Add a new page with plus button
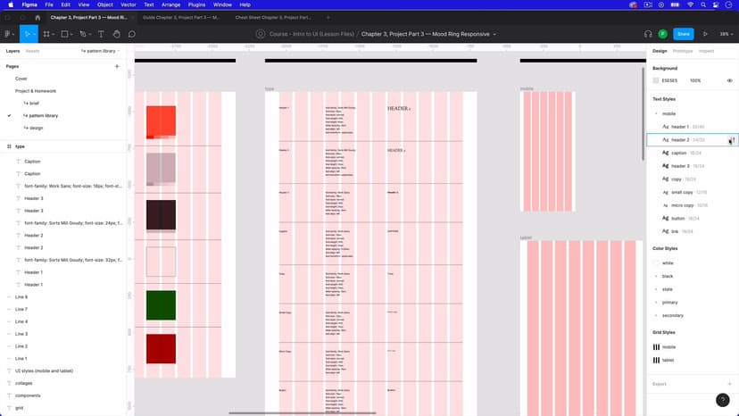Image resolution: width=739 pixels, height=416 pixels. click(x=117, y=66)
